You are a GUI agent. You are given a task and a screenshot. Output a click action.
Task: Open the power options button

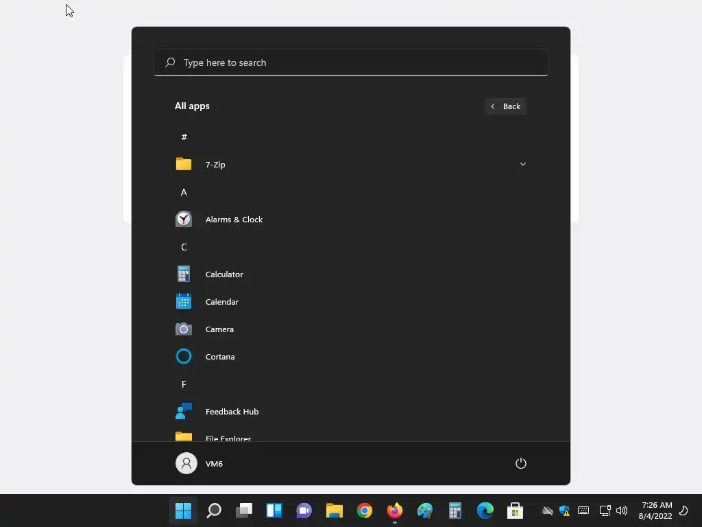pos(521,463)
